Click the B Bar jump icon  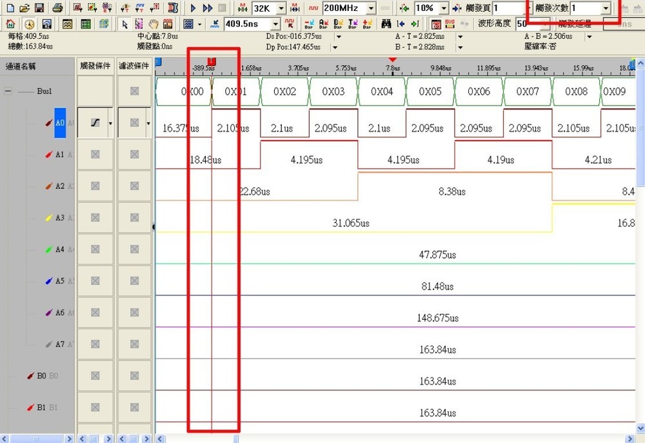338,24
